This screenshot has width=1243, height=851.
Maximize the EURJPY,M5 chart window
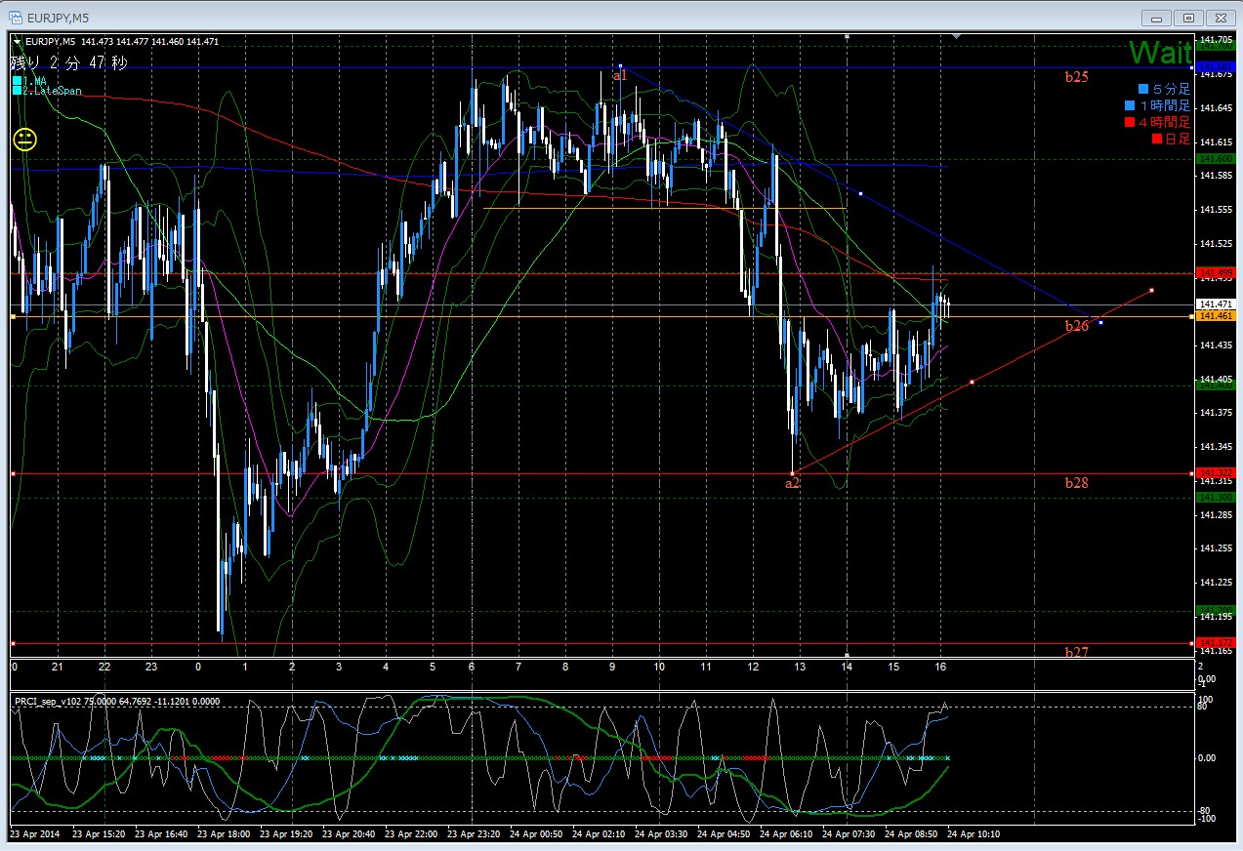[x=1187, y=17]
